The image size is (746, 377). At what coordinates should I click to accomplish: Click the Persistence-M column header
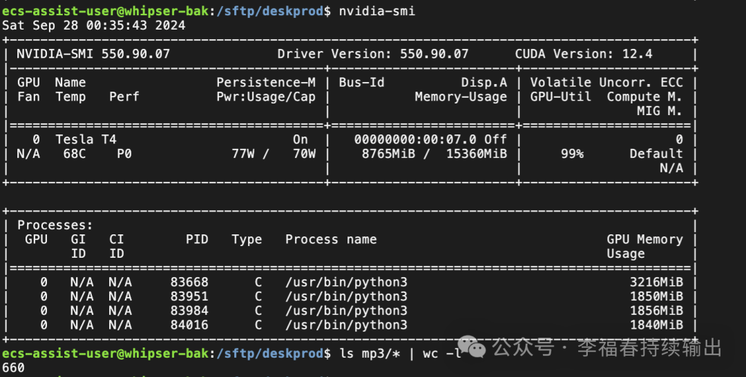tap(266, 82)
